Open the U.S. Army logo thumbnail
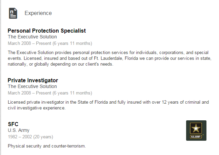Screen dimensions: 219x155 click(x=196, y=130)
